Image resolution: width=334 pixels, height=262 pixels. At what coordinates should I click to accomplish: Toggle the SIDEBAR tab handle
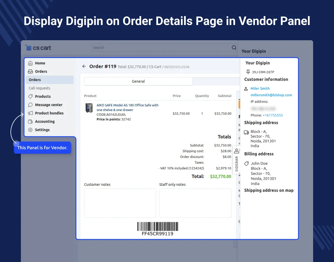pos(236,160)
